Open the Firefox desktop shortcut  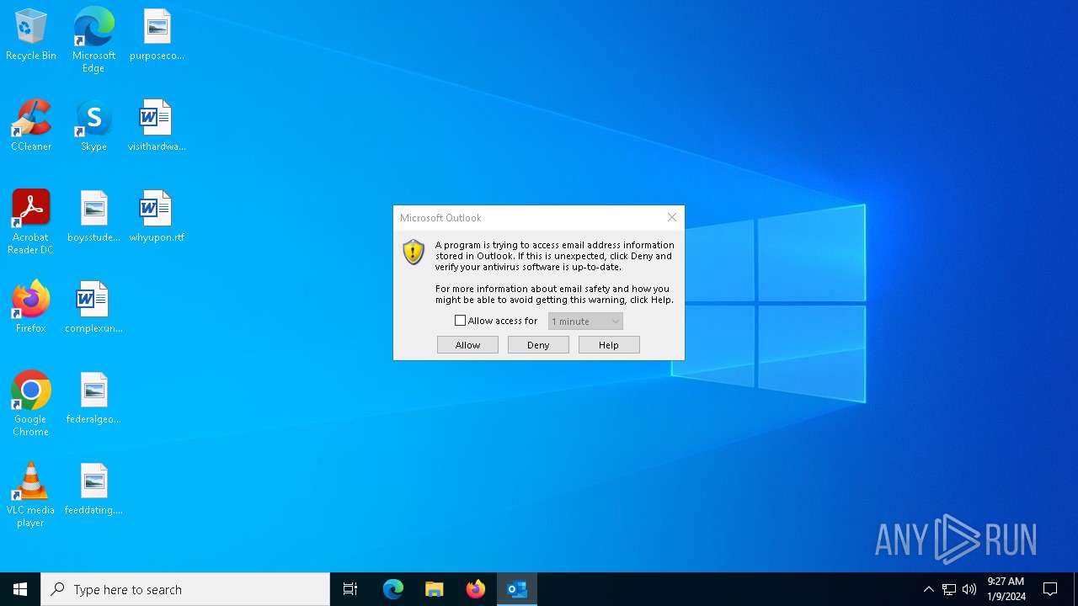click(31, 308)
